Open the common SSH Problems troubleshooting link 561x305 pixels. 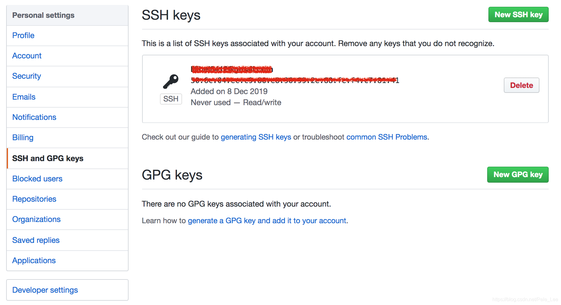click(x=386, y=137)
